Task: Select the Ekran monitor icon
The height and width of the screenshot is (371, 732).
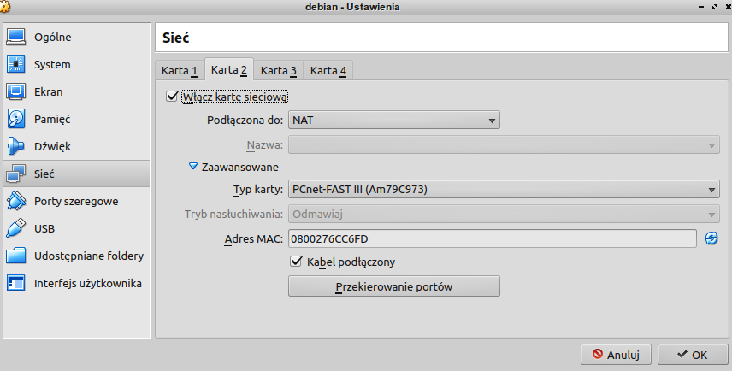Action: click(x=16, y=91)
